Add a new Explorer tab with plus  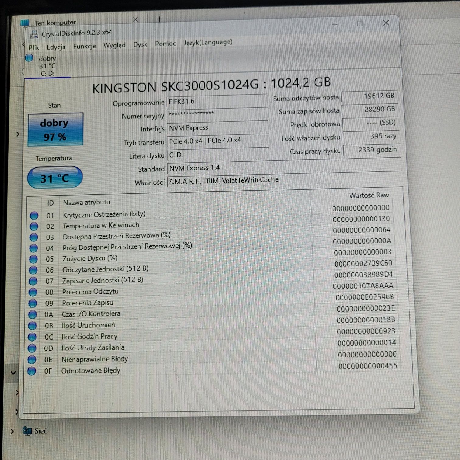coord(160,19)
